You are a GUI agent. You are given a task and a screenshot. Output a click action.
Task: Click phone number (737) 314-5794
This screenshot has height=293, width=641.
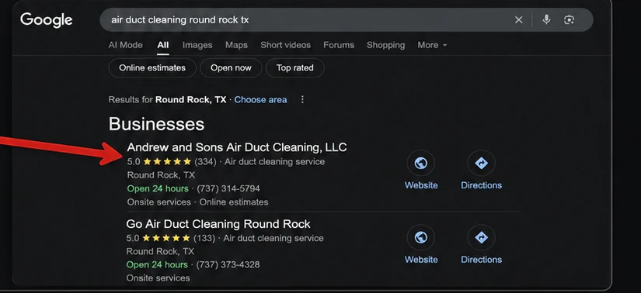tap(228, 189)
